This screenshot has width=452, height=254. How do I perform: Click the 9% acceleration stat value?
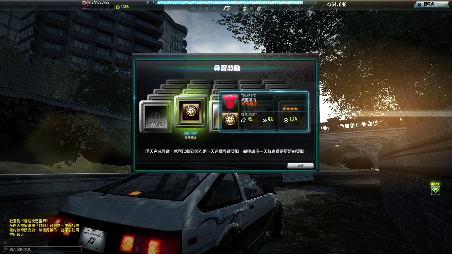click(270, 120)
